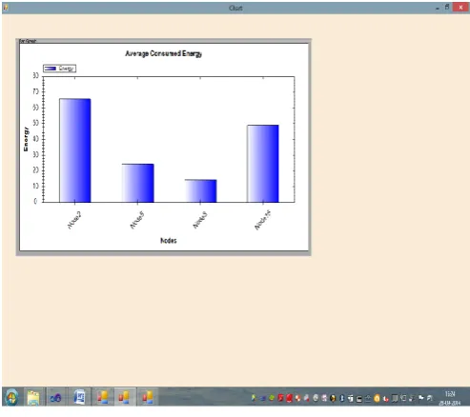The width and height of the screenshot is (470, 417).
Task: Open File Explorer from the taskbar
Action: tap(33, 397)
